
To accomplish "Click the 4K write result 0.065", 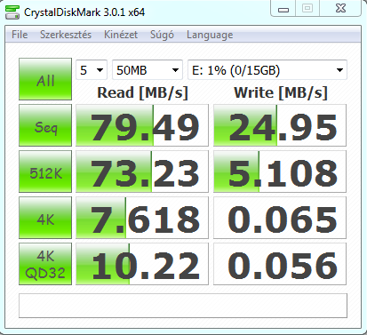I will pos(280,218).
